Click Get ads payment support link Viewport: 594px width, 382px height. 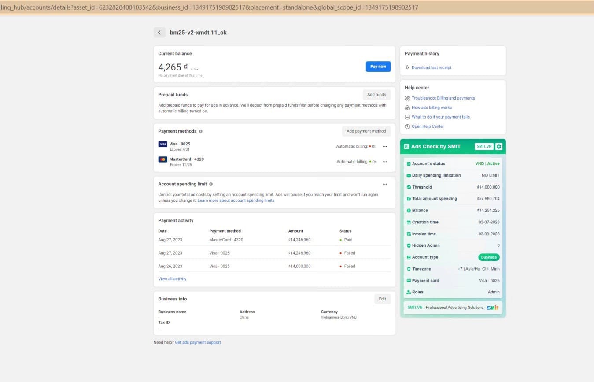(x=198, y=342)
